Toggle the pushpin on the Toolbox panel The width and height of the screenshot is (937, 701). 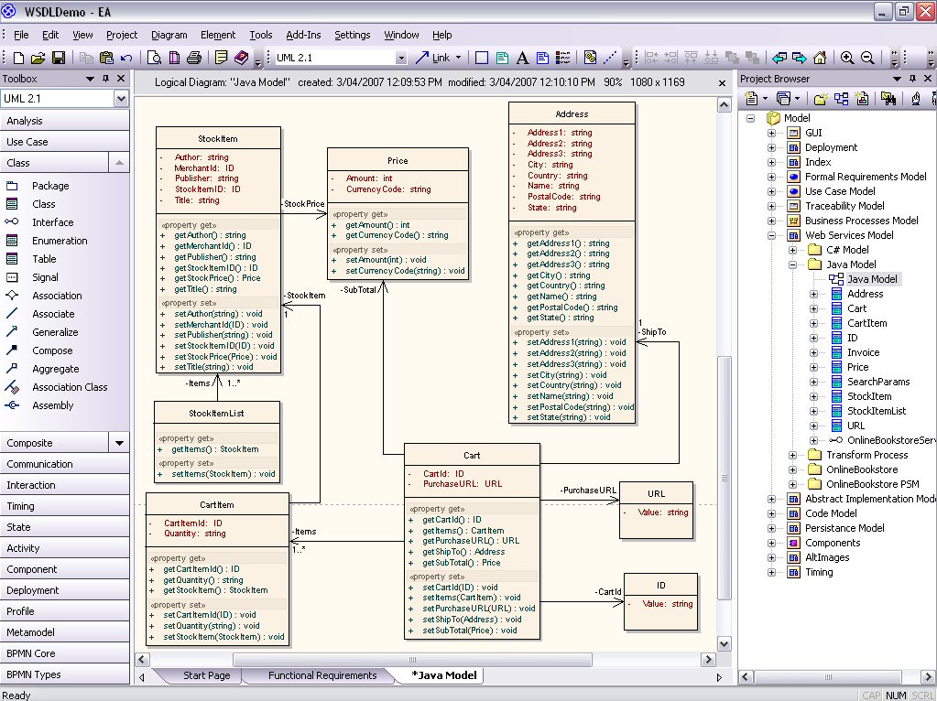coord(104,79)
